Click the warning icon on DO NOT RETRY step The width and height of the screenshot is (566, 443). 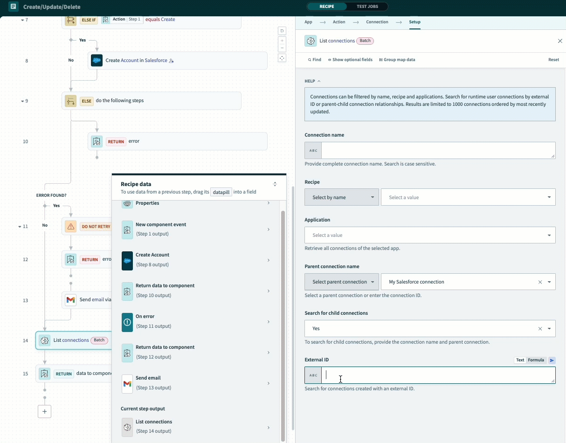click(70, 226)
